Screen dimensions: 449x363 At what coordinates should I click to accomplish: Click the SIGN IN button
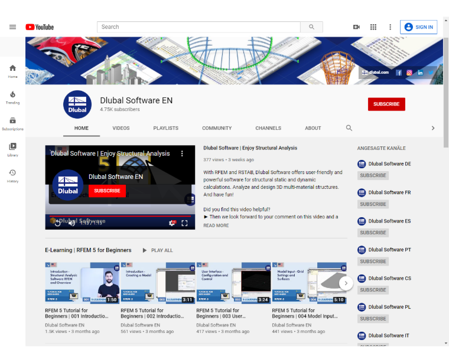pos(418,27)
